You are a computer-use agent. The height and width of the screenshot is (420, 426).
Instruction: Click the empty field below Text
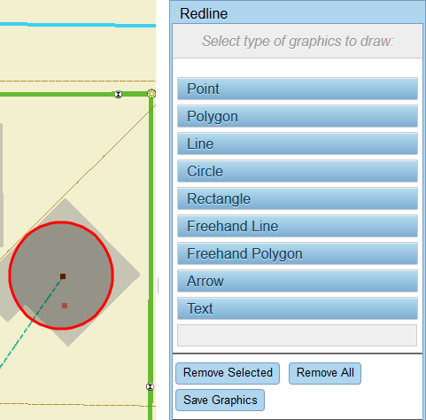[297, 335]
